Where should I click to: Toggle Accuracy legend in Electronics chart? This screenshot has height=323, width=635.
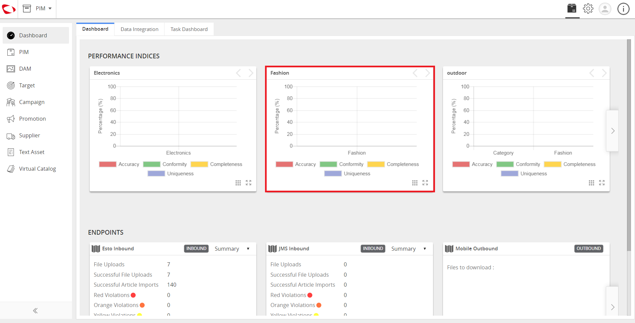119,164
